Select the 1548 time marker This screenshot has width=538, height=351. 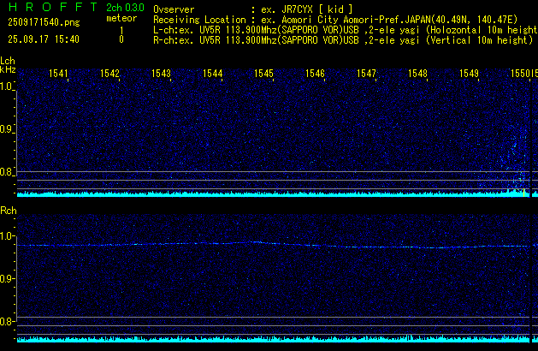point(417,74)
